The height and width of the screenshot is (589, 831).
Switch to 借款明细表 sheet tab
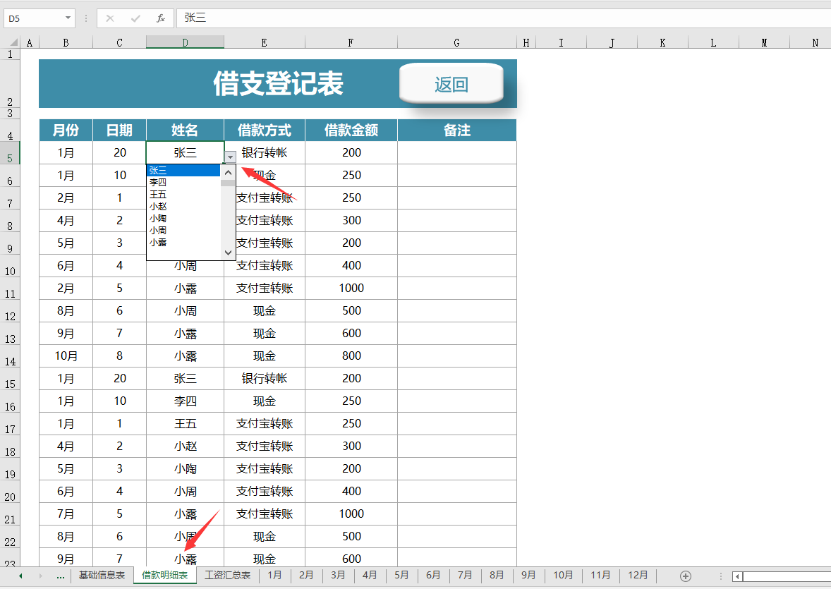165,576
